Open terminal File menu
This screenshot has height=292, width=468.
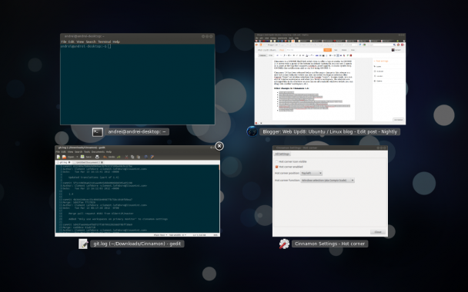coord(64,41)
